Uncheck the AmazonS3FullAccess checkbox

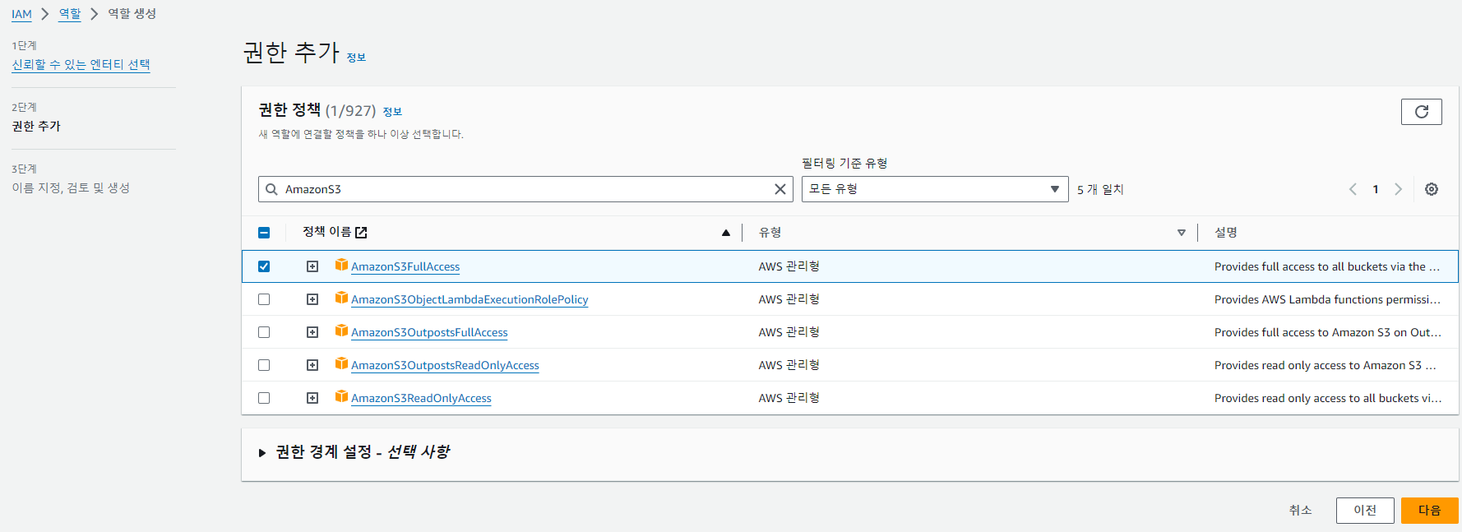coord(264,266)
